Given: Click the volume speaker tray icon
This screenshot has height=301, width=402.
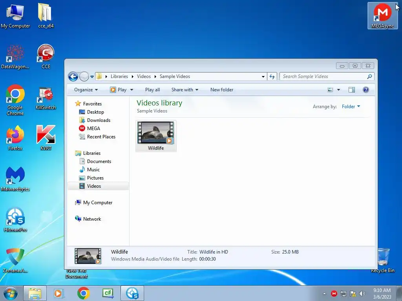Looking at the screenshot, I should [362, 294].
